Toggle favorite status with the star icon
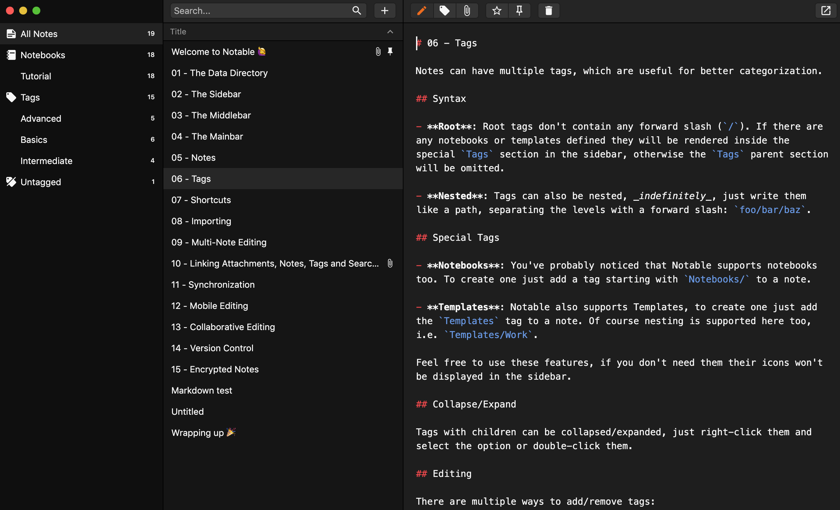The height and width of the screenshot is (510, 840). tap(497, 11)
